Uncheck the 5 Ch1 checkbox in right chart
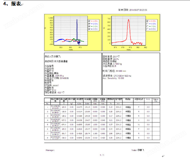Image resolution: width=190 pixels, height=160 pixels. pos(147,21)
